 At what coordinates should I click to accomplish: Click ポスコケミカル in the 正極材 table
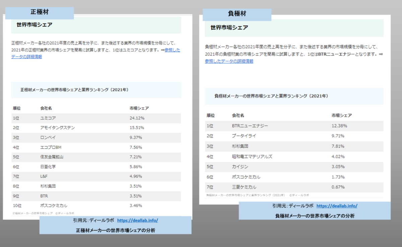pos(54,205)
